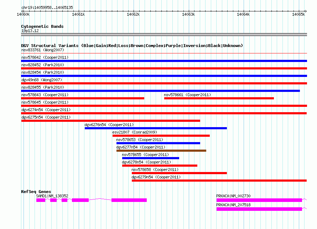
Task: Select the PRKACA NM_207518 magenta gene bar
Action: pyautogui.click(x=259, y=209)
